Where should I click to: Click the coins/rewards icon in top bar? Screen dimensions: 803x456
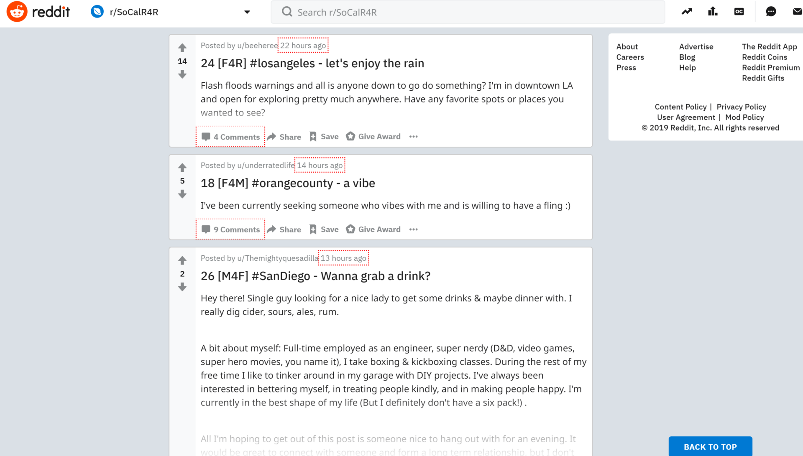click(739, 12)
